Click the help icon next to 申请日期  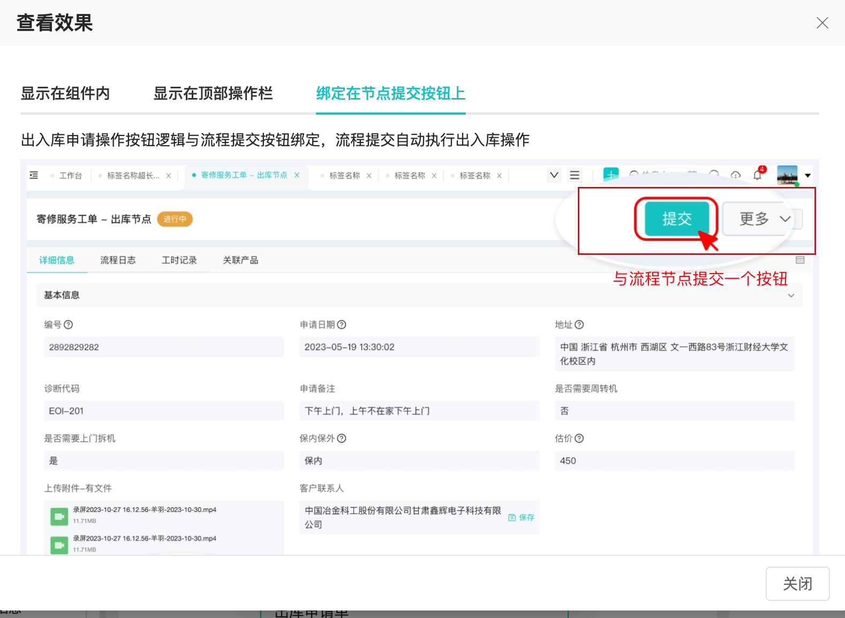(x=342, y=325)
